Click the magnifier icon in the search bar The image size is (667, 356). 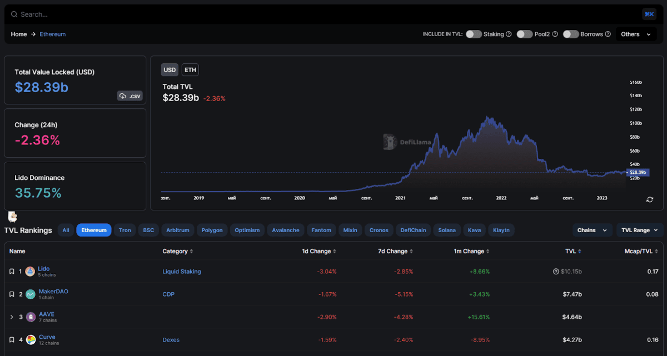point(15,14)
